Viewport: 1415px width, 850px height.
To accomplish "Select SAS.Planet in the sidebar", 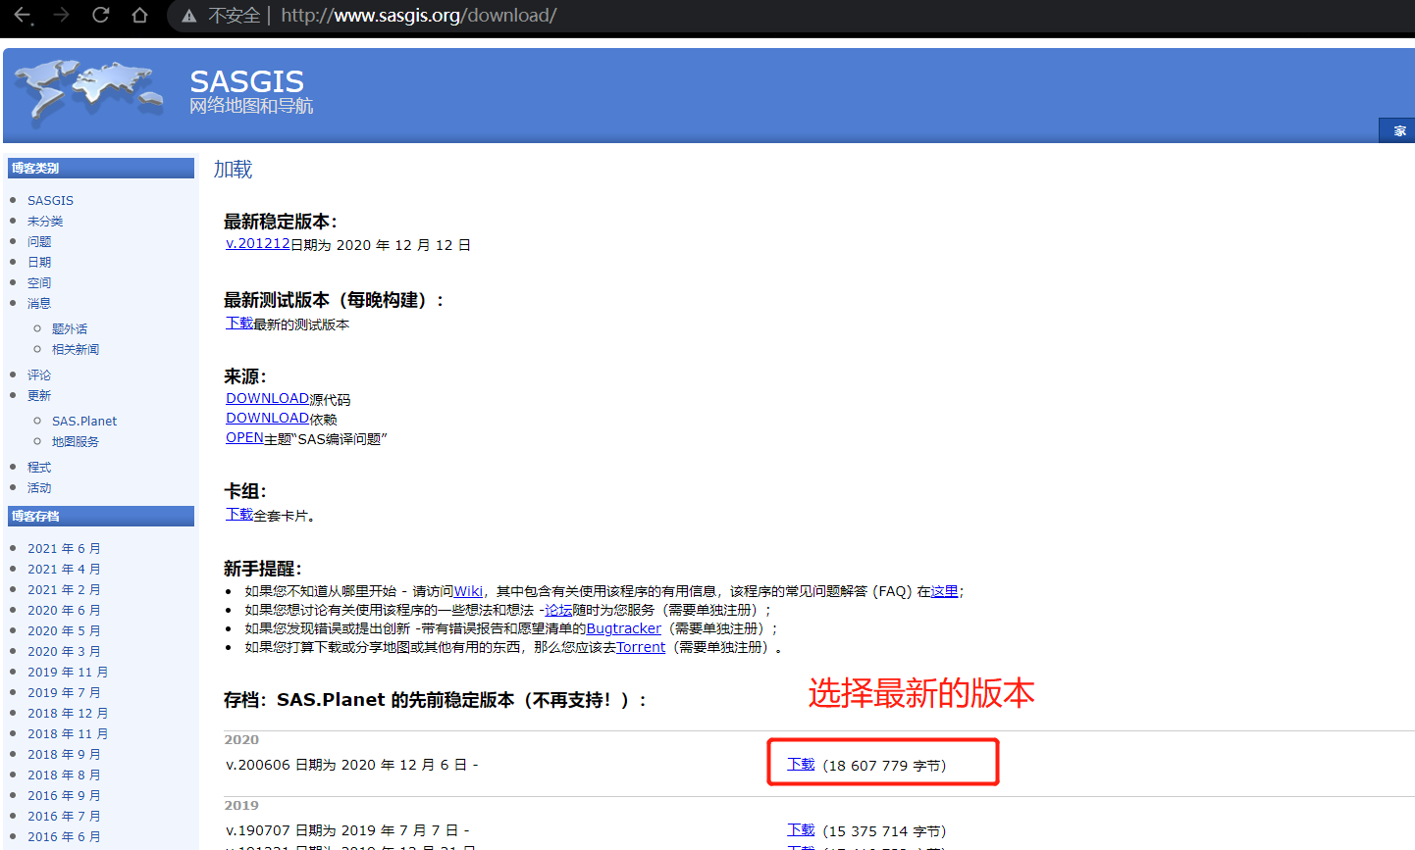I will click(83, 420).
